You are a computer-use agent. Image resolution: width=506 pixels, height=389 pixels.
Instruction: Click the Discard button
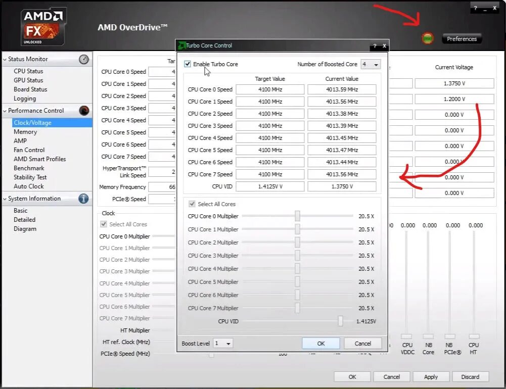pos(470,377)
